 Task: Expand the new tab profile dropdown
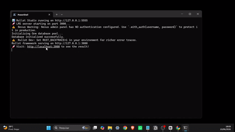(62, 15)
